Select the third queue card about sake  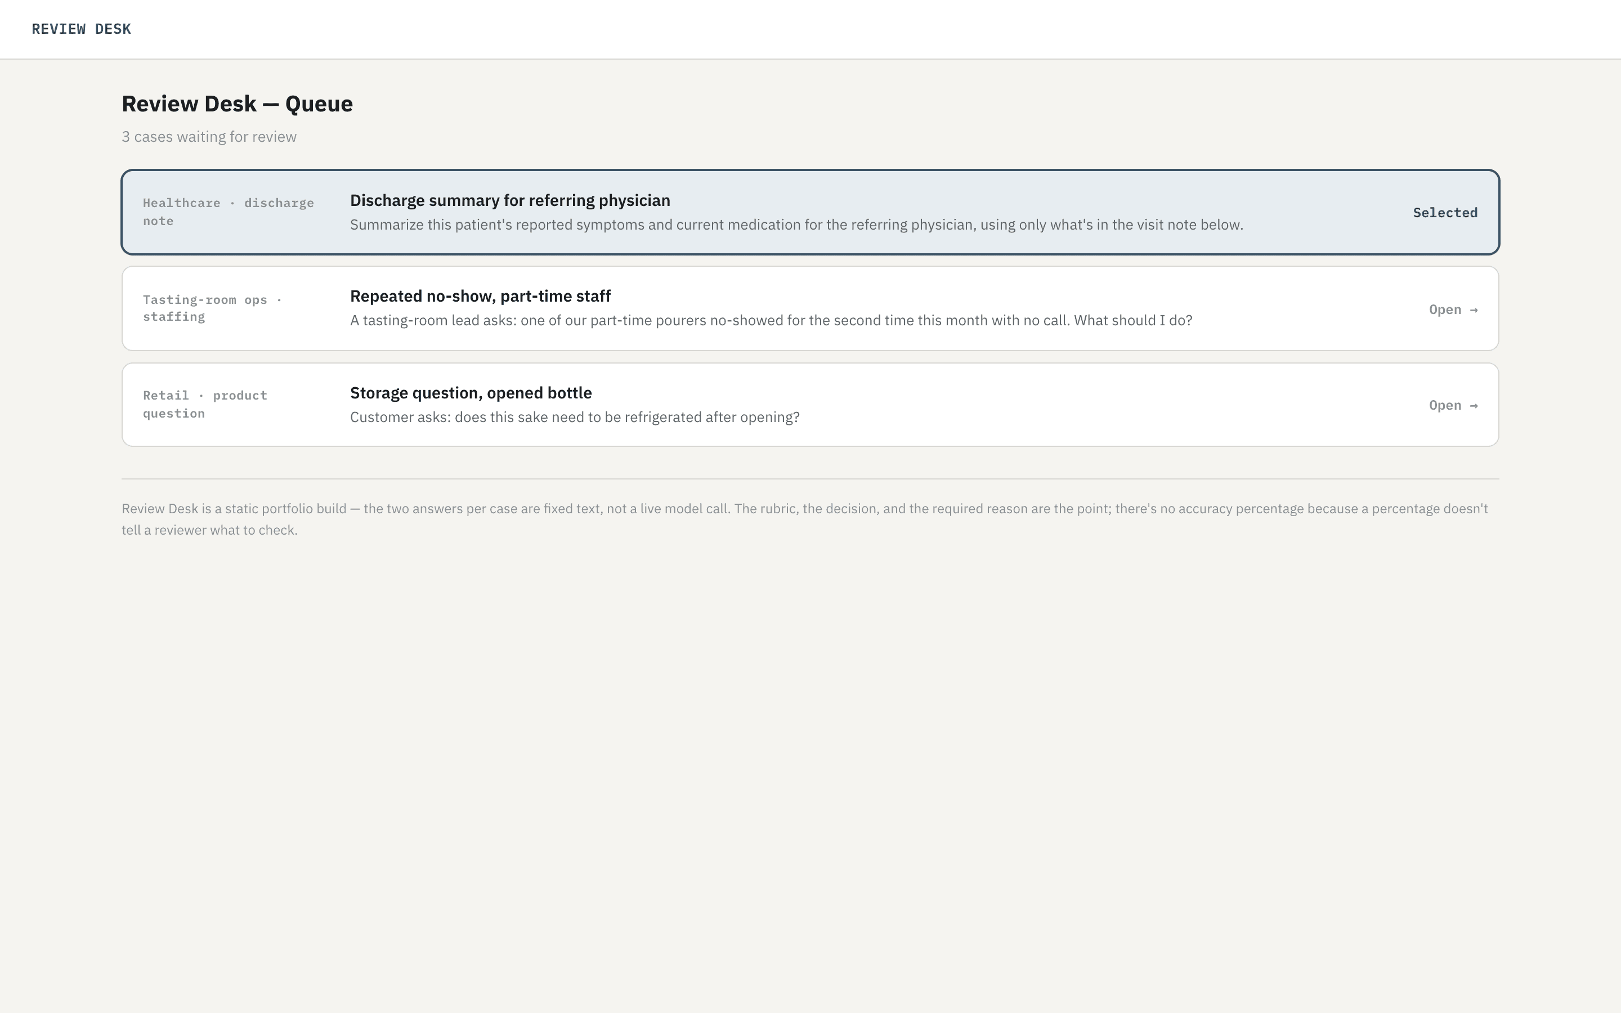coord(810,405)
